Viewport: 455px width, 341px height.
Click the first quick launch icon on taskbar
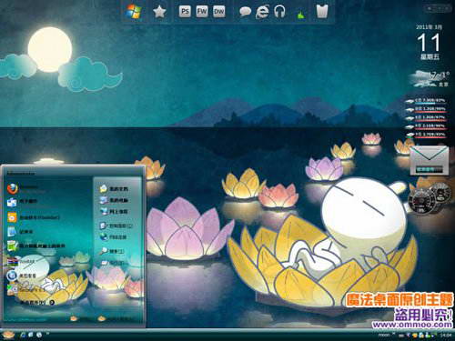pos(23,335)
